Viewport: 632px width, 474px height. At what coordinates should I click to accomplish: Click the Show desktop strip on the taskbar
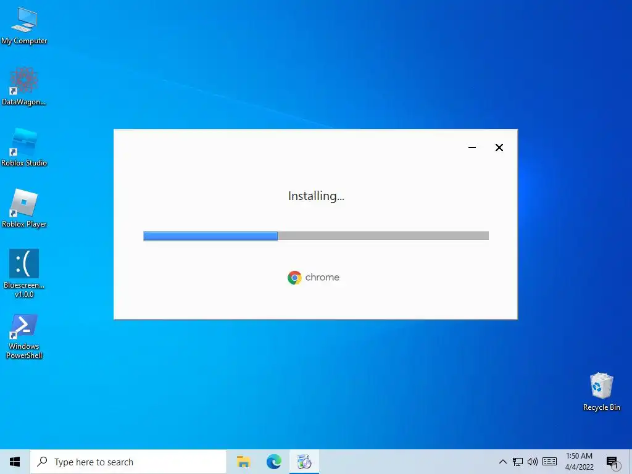[x=630, y=462]
